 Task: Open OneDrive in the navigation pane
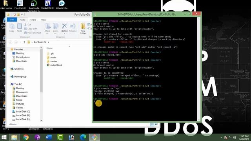click(x=17, y=69)
